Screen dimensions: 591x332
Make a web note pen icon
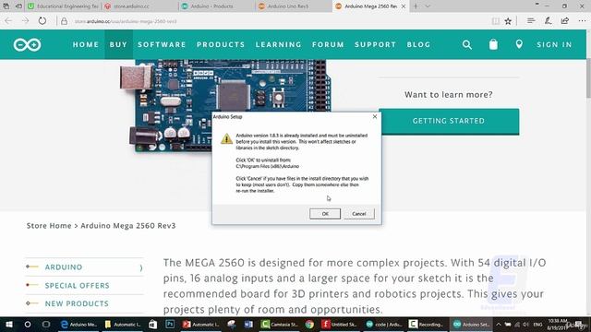point(548,20)
